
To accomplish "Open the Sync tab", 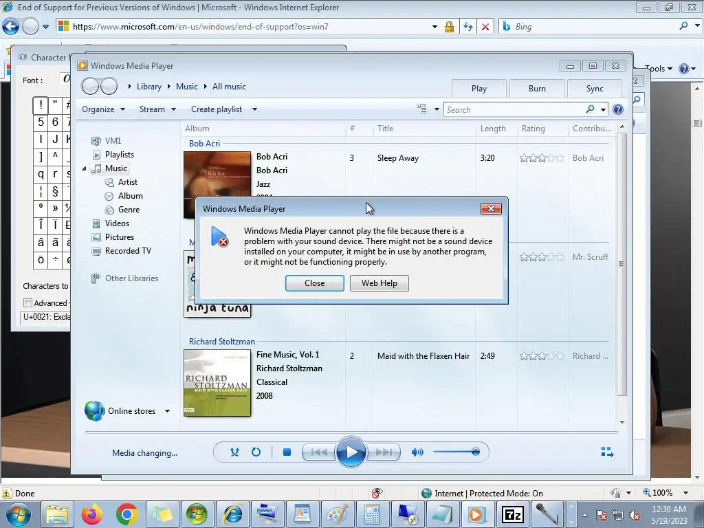I will 595,89.
